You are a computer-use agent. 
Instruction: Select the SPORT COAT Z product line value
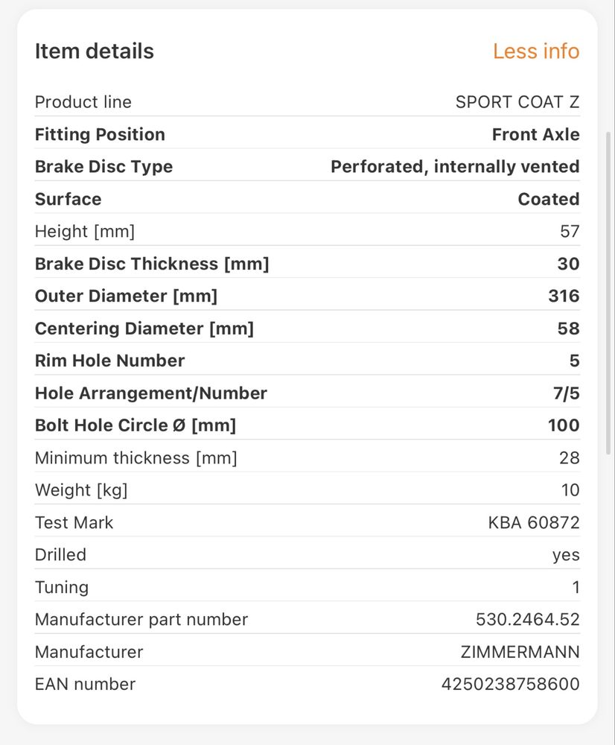(x=517, y=101)
